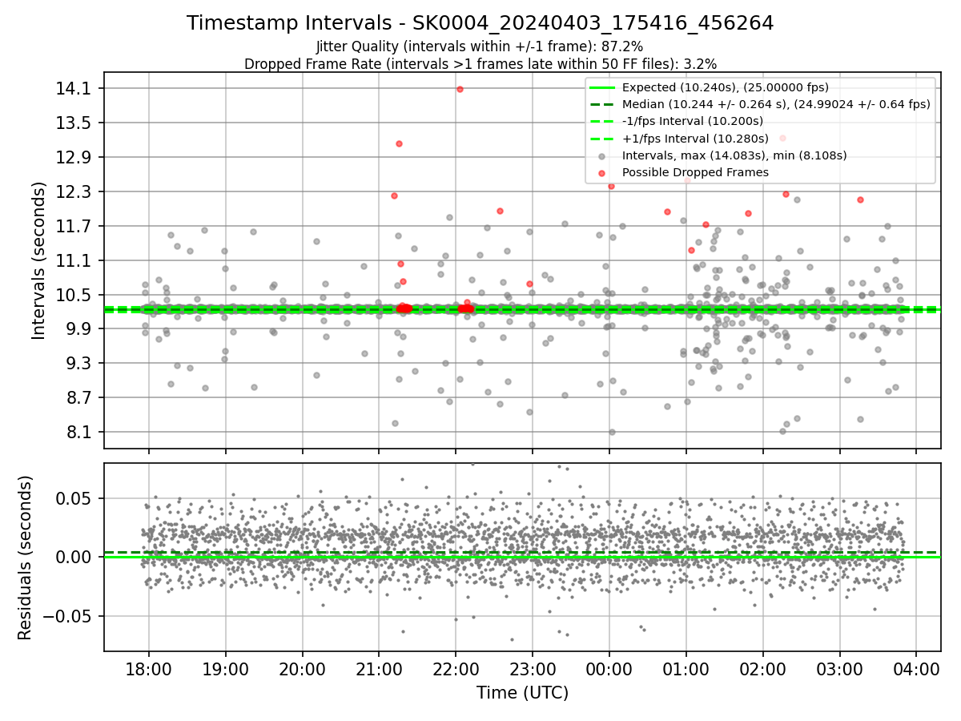Click the 14.1 y-axis tick label
Viewport: 961px width, 721px height.
(x=74, y=88)
